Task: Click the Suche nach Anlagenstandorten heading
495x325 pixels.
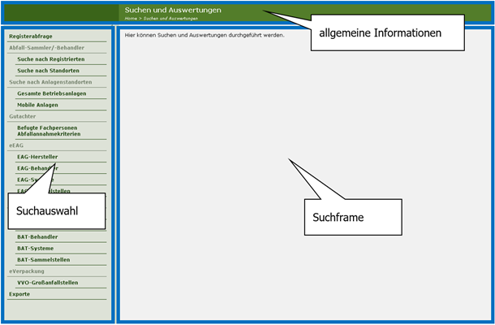Action: [x=50, y=82]
